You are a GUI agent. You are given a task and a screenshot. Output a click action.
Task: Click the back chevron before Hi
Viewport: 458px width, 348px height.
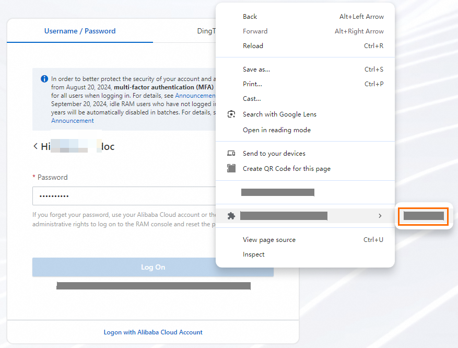coord(36,146)
